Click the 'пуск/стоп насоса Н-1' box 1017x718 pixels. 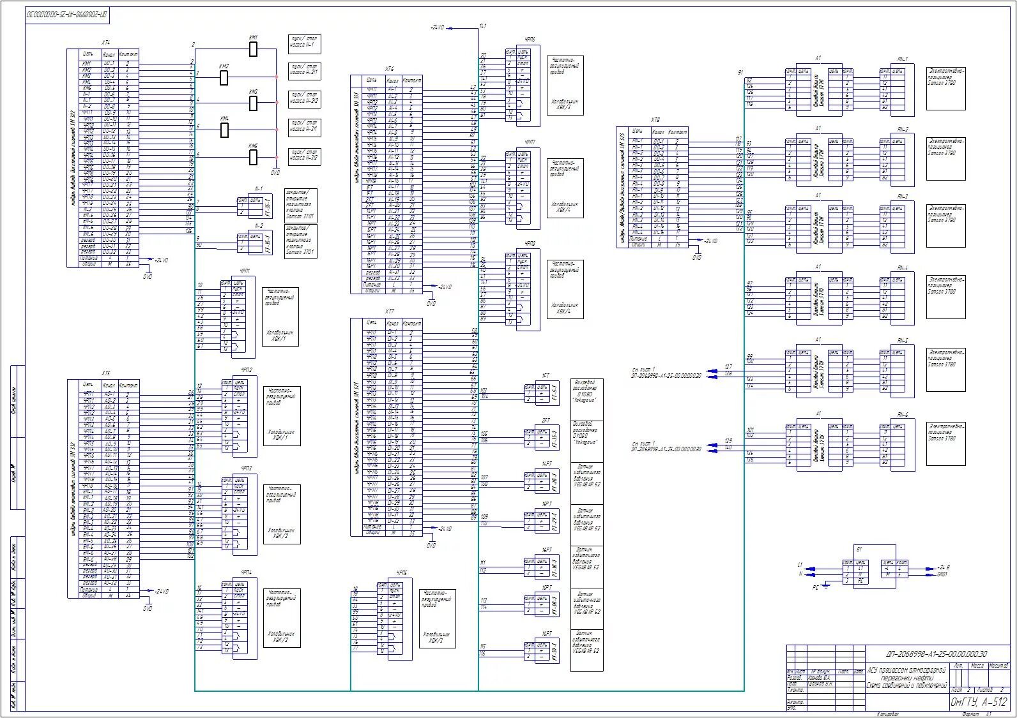point(305,44)
